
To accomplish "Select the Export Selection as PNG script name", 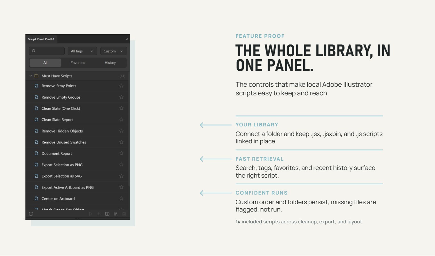I will coord(62,165).
